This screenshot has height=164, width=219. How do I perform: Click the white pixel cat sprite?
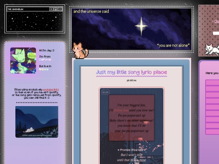pos(212,49)
